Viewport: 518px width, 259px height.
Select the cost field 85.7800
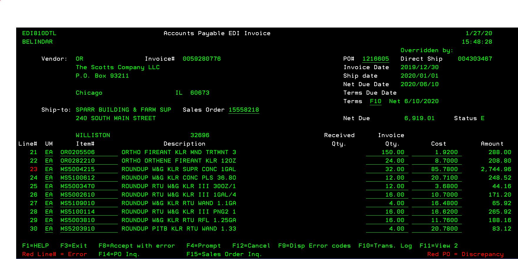pyautogui.click(x=444, y=169)
